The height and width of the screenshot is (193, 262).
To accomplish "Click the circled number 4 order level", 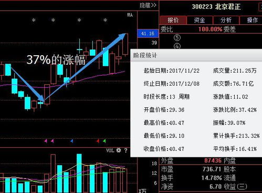I will click(x=177, y=46).
